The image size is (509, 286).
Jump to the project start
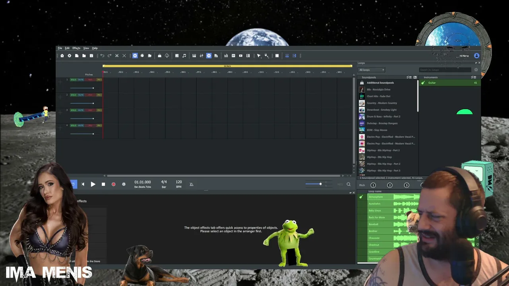83,184
